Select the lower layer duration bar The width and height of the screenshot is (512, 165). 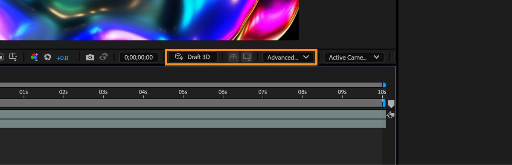coord(193,124)
